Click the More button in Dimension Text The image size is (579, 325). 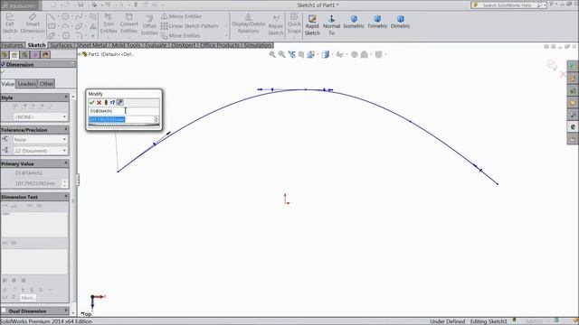point(28,297)
